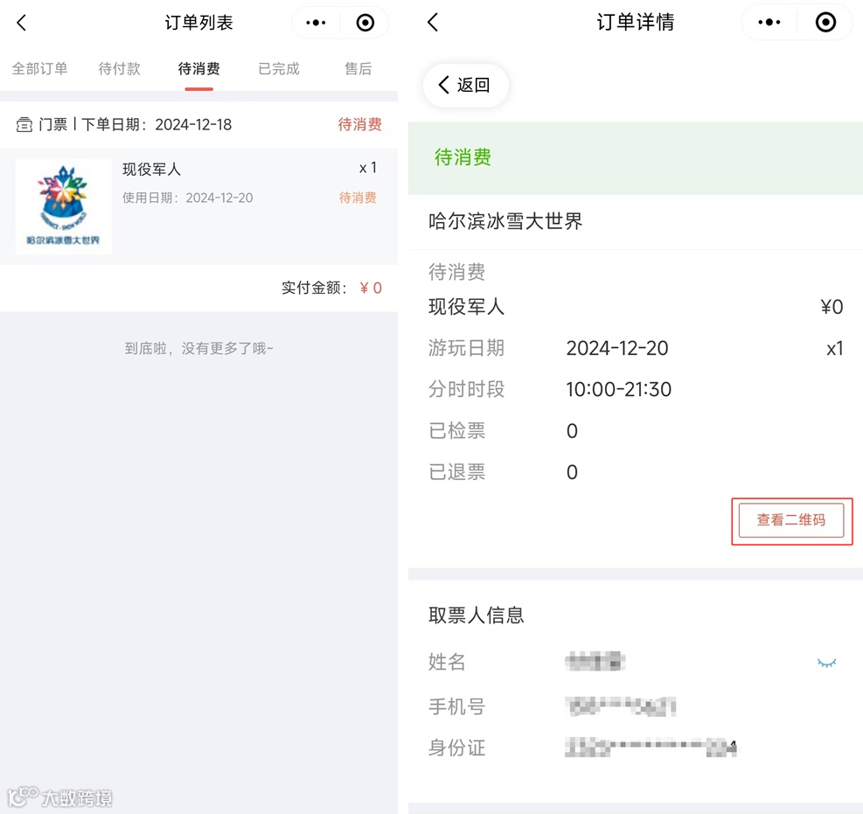Open the 现役军人 order item in list

click(198, 206)
